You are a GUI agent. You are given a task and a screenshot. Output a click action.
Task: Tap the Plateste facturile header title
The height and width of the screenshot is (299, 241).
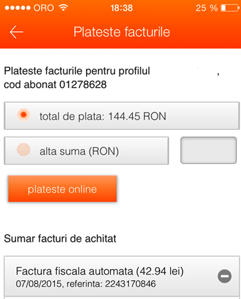(x=122, y=32)
